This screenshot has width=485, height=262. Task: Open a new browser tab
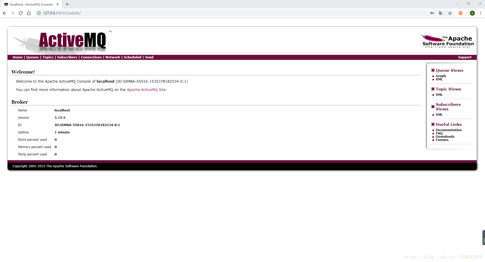point(67,4)
